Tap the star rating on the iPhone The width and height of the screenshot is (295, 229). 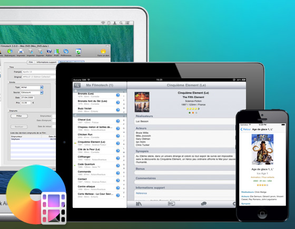coord(262,185)
